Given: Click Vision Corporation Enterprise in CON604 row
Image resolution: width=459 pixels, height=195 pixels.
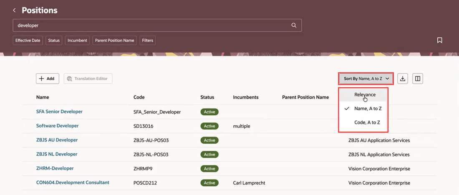Looking at the screenshot, I should 379,183.
